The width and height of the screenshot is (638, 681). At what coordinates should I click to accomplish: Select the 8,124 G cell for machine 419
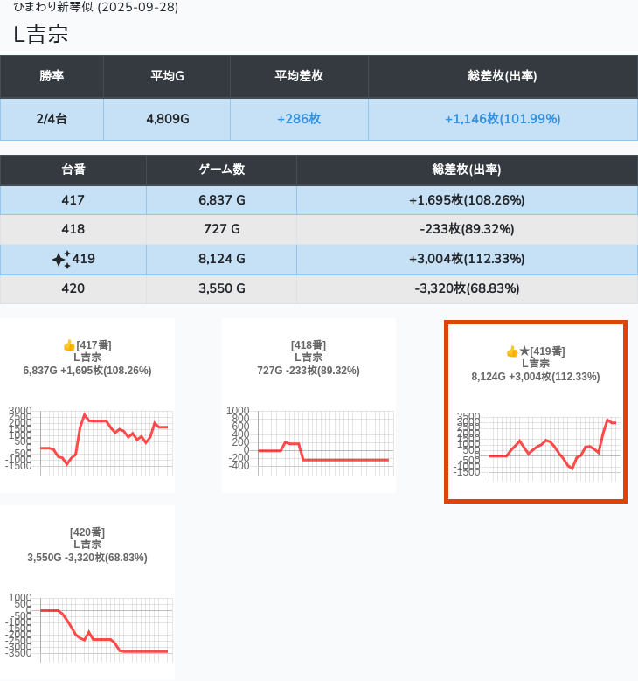[x=221, y=259]
